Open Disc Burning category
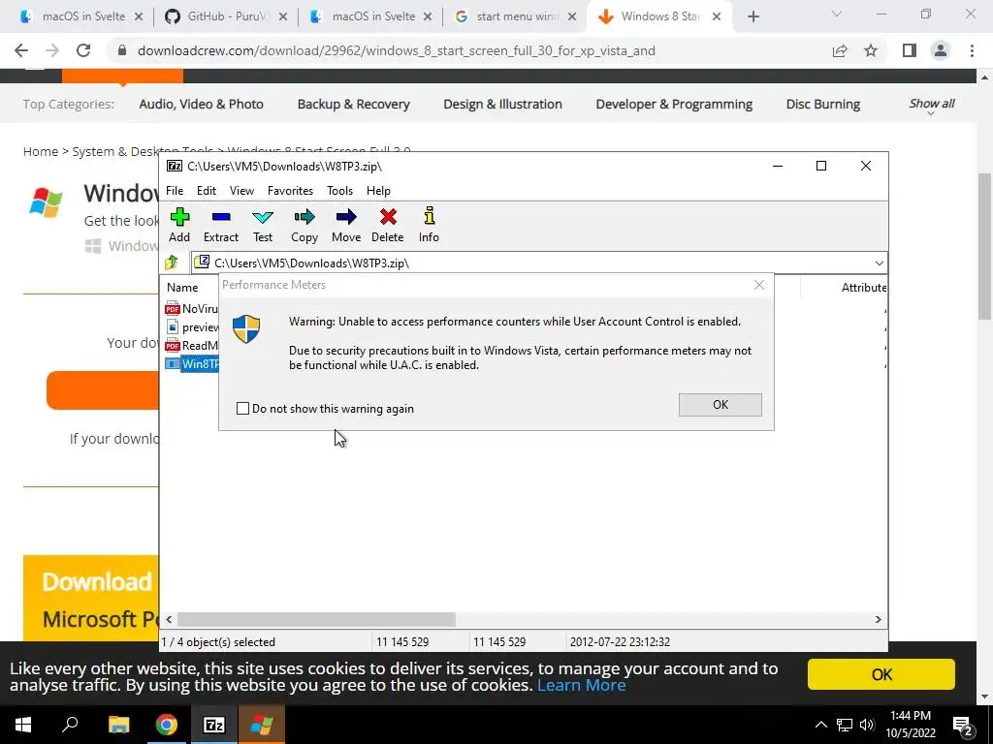 822,104
